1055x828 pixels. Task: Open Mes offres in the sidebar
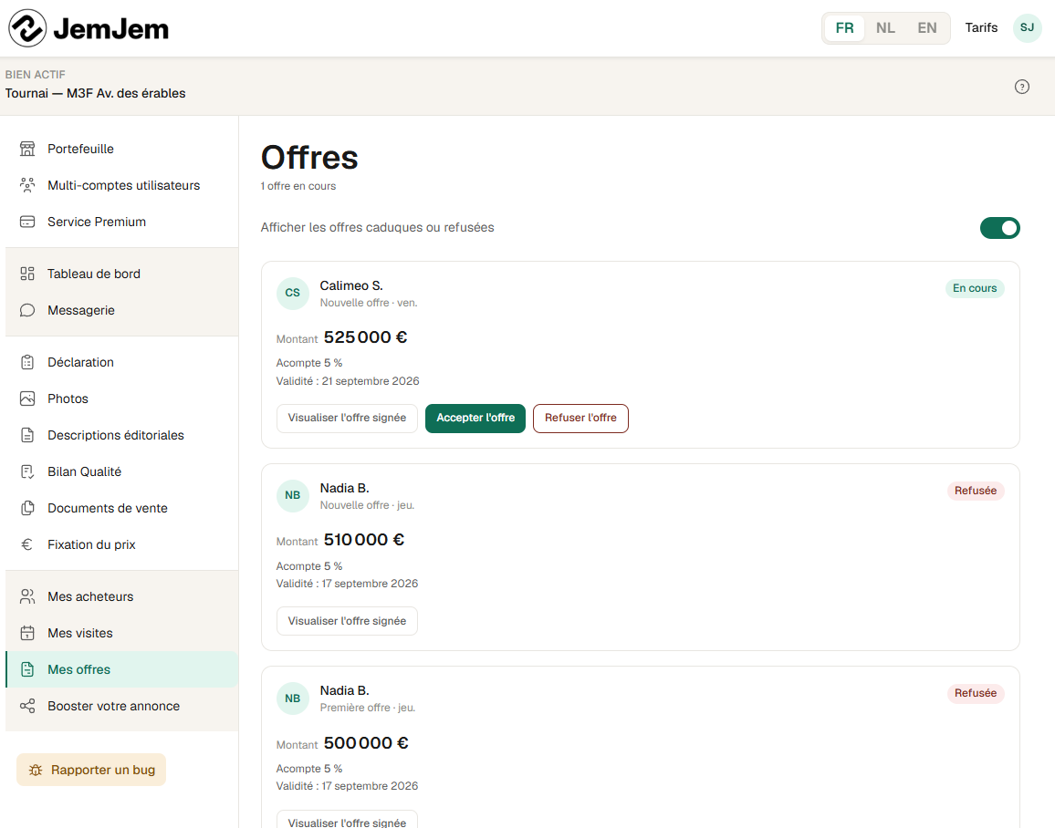(x=121, y=669)
